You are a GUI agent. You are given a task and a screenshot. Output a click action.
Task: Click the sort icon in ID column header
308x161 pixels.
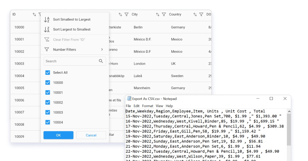[x=34, y=14]
